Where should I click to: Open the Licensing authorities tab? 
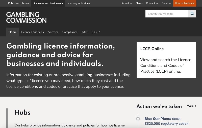click(x=78, y=3)
